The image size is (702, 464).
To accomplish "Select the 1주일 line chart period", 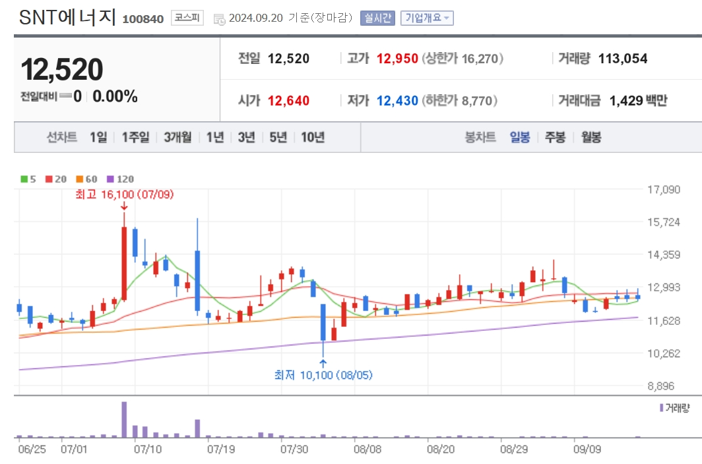I will (x=136, y=137).
